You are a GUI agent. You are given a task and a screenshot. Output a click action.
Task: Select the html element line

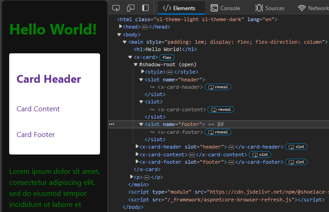[x=197, y=20]
